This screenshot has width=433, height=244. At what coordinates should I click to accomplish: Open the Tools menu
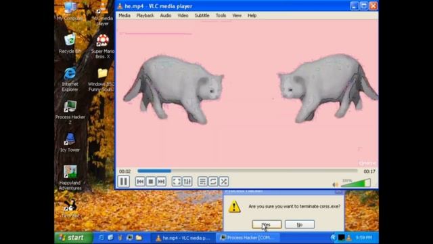point(221,16)
